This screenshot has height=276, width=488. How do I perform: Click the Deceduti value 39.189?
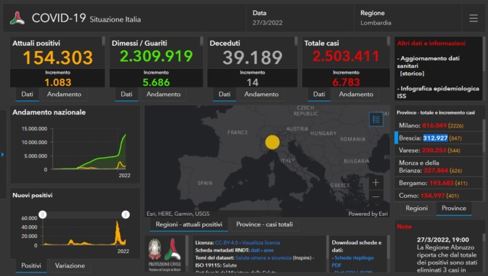(253, 57)
